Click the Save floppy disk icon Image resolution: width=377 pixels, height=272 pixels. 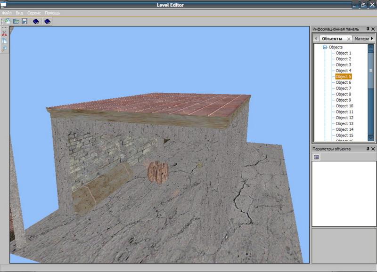coord(25,21)
